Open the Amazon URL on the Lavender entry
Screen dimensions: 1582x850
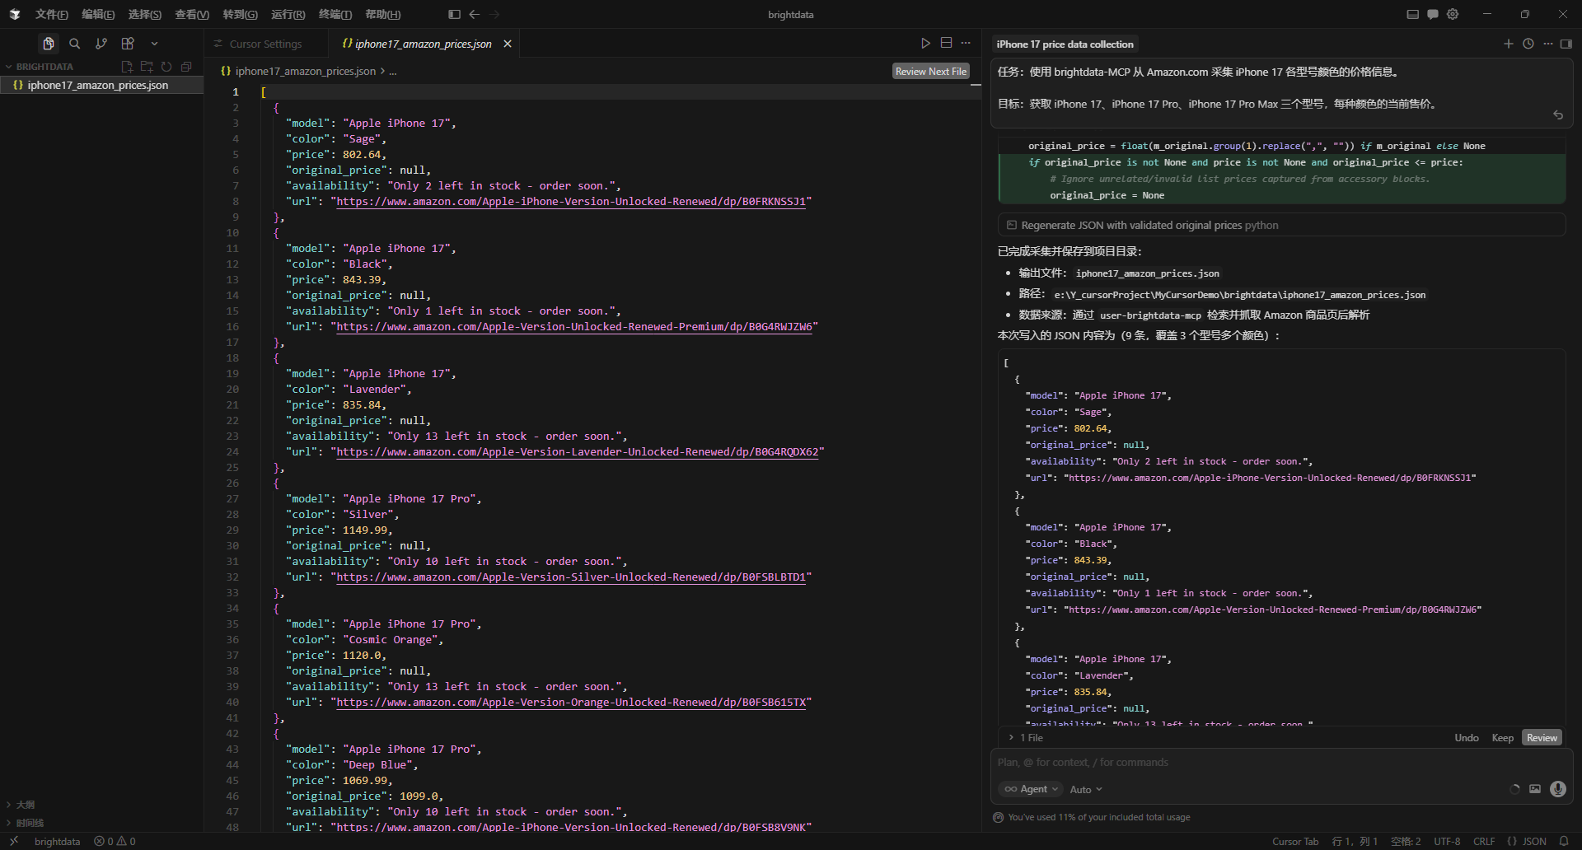coord(577,452)
